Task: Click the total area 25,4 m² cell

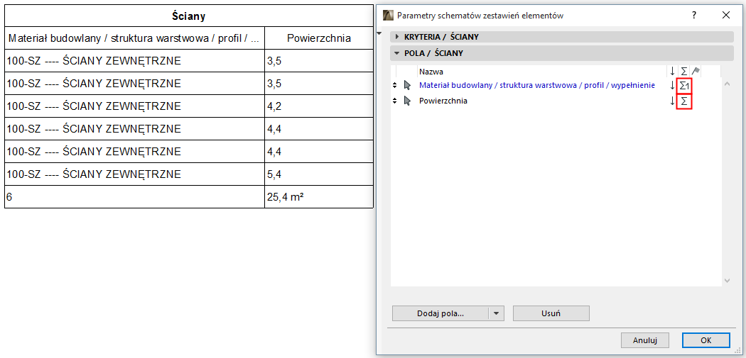Action: point(319,196)
